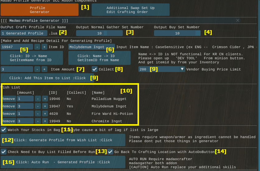Increase the Item ID value
This screenshot has height=171, width=260.
click(x=44, y=47)
